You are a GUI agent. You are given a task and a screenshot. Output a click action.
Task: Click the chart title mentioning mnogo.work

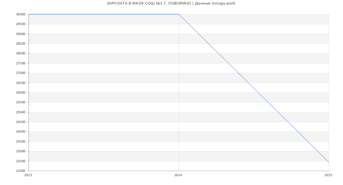171,3
